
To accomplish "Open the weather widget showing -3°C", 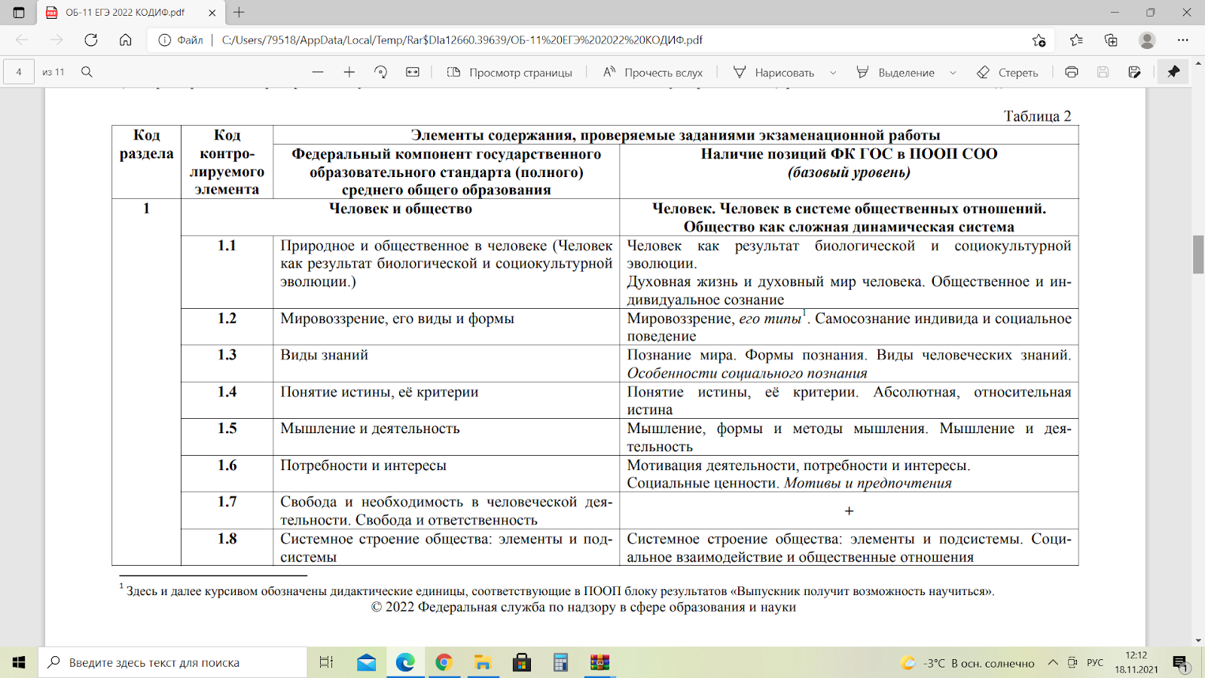I will tap(968, 663).
